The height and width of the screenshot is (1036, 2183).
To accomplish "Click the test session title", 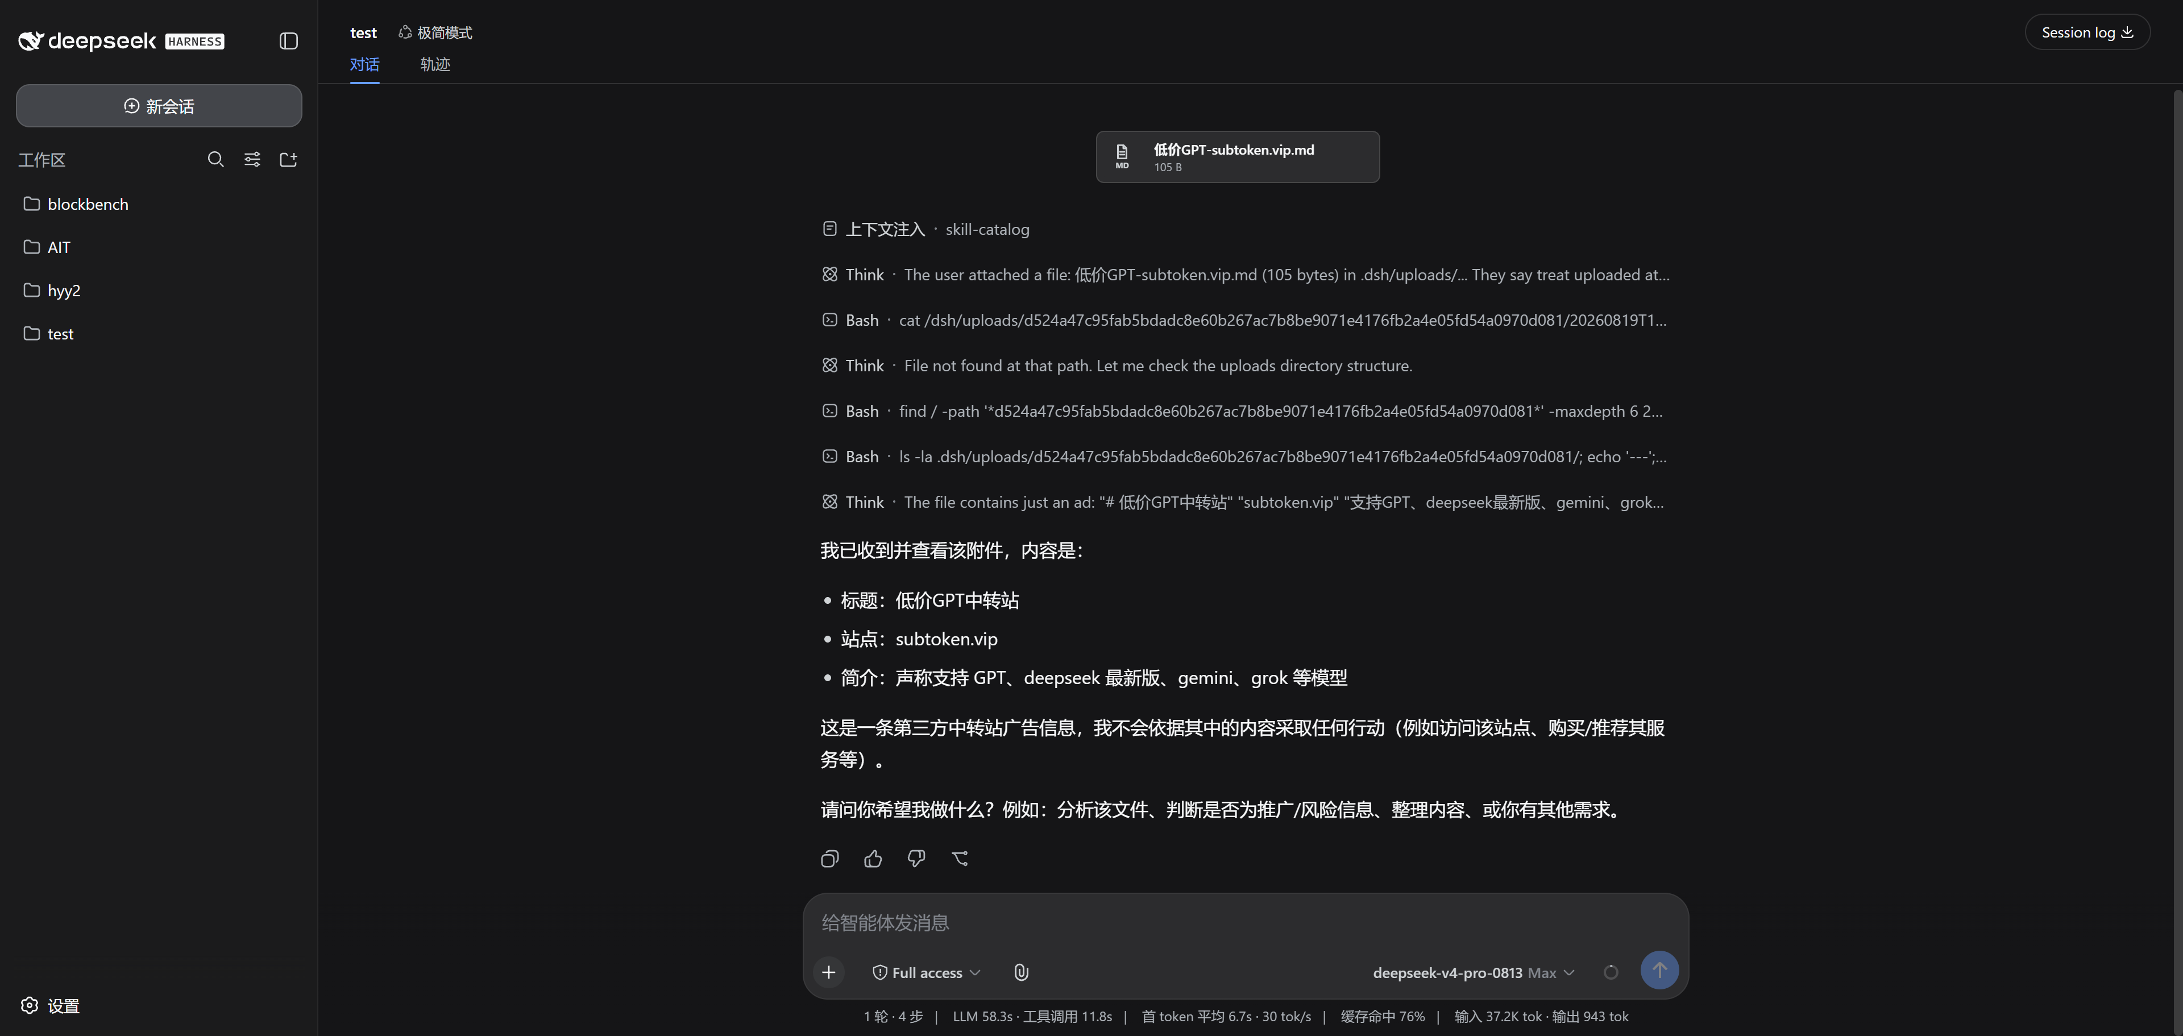I will point(363,32).
